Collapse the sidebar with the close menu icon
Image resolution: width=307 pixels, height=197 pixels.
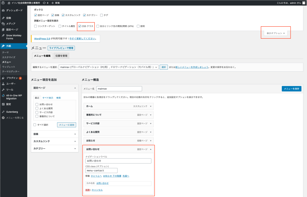[x=3, y=118]
